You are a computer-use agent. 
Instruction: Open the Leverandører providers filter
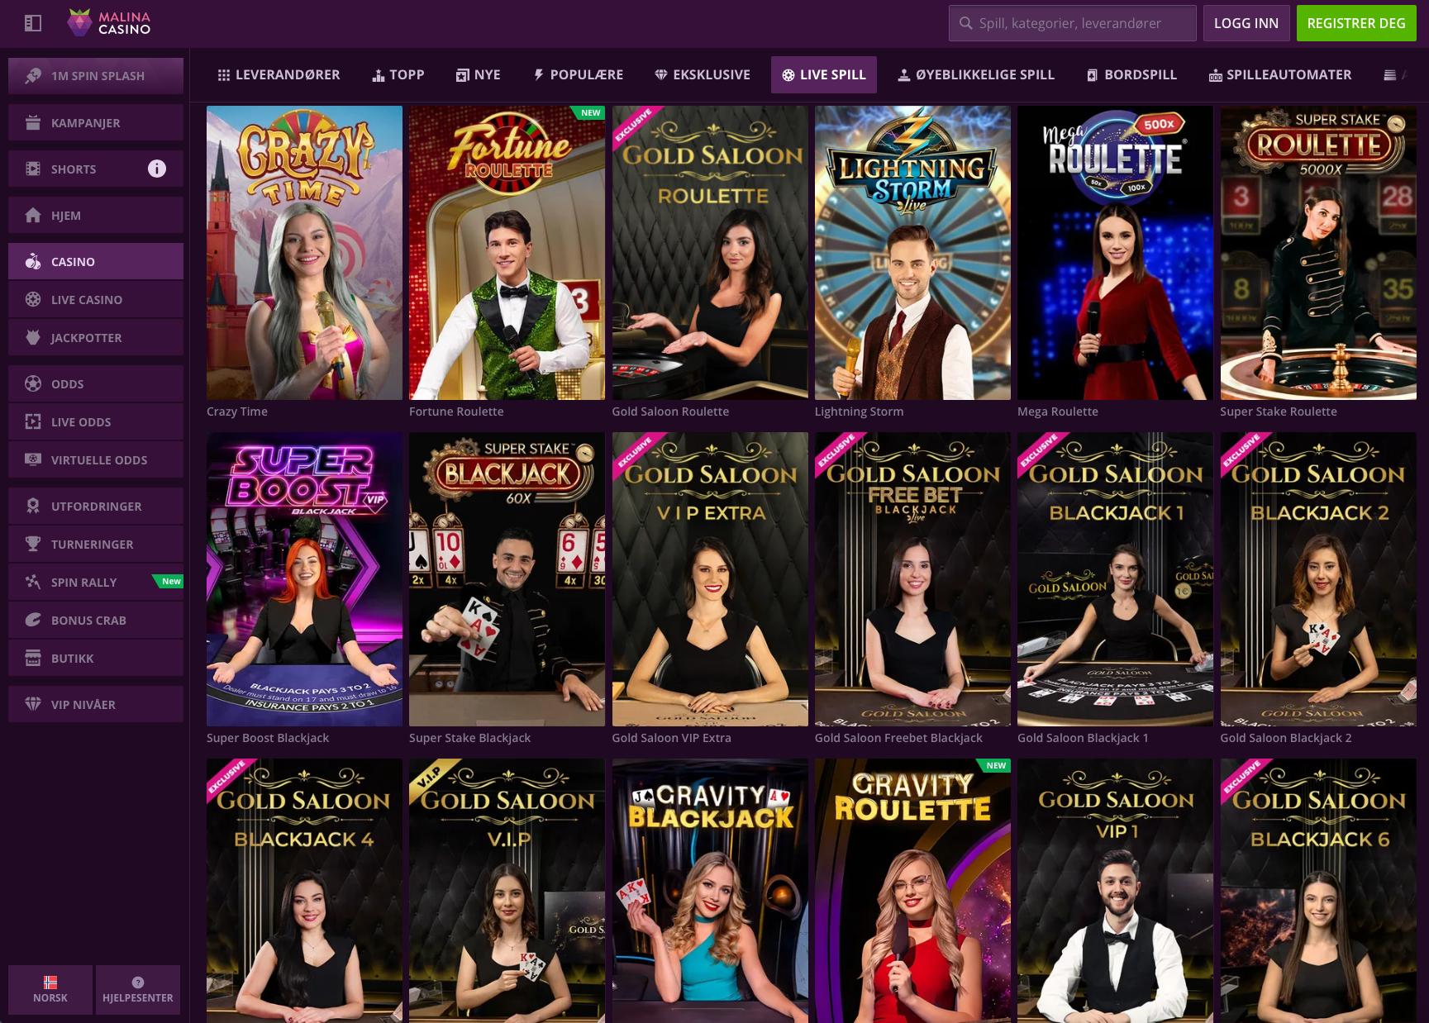(x=279, y=75)
